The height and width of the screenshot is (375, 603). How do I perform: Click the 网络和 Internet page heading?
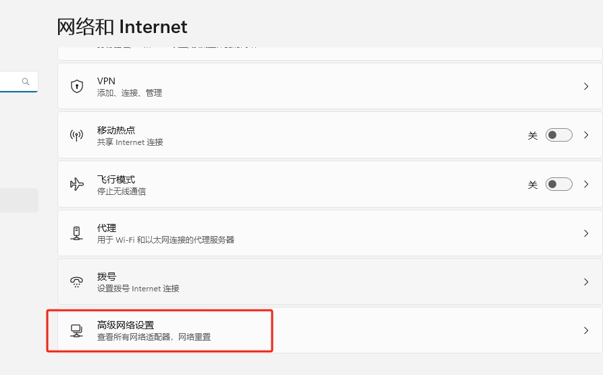[122, 27]
